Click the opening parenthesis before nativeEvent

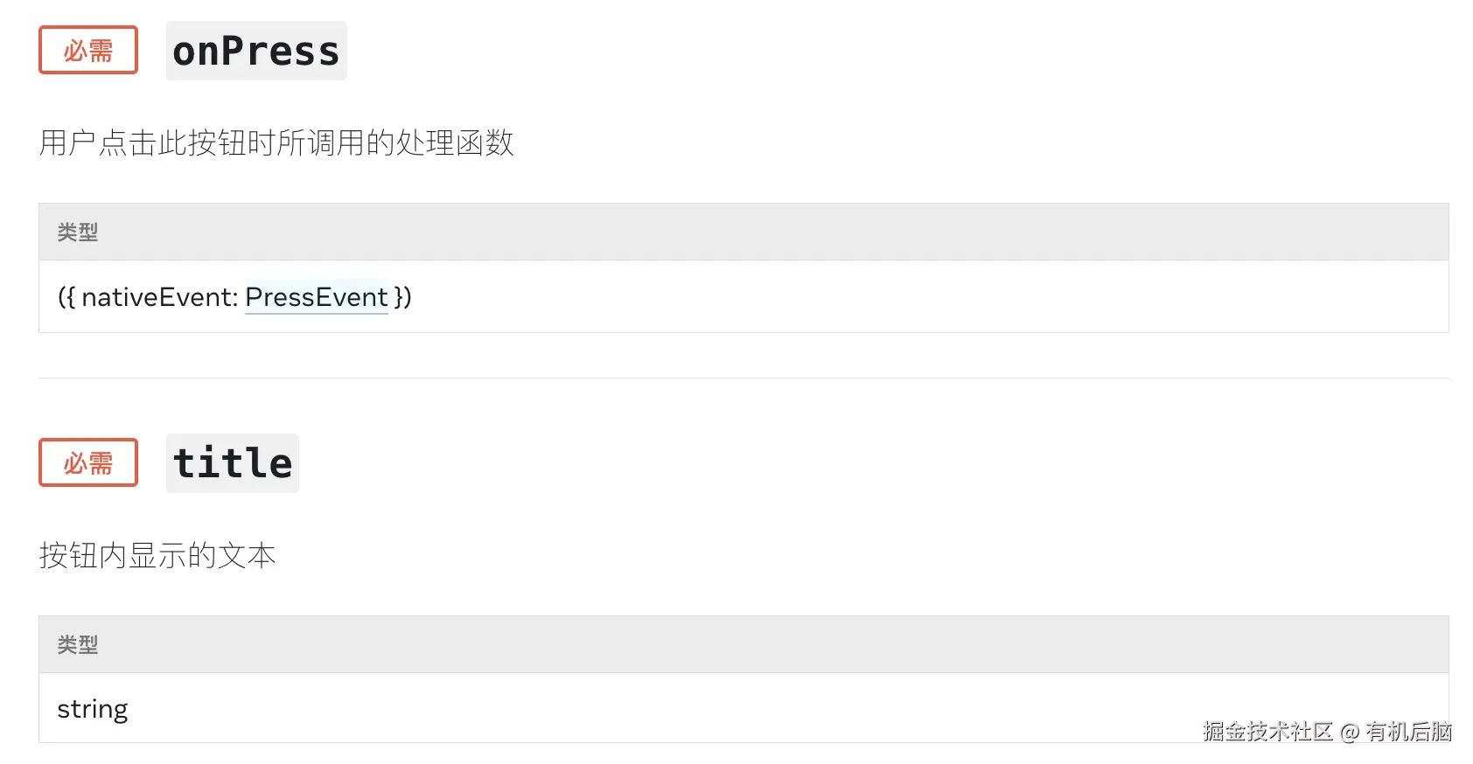(x=61, y=297)
